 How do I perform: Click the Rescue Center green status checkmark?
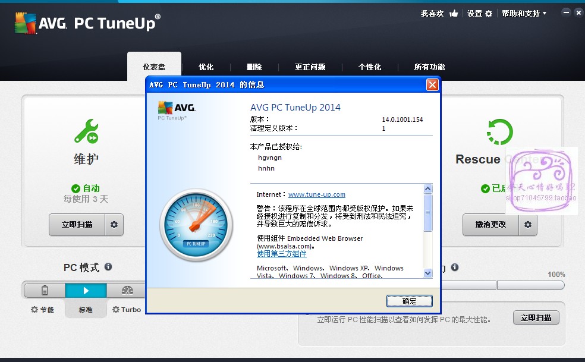485,188
